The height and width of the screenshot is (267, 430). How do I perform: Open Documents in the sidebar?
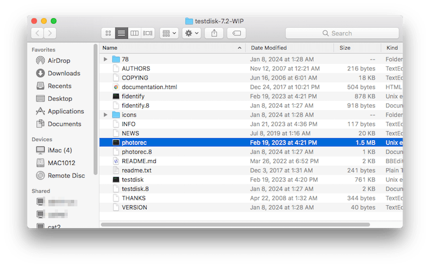click(59, 124)
